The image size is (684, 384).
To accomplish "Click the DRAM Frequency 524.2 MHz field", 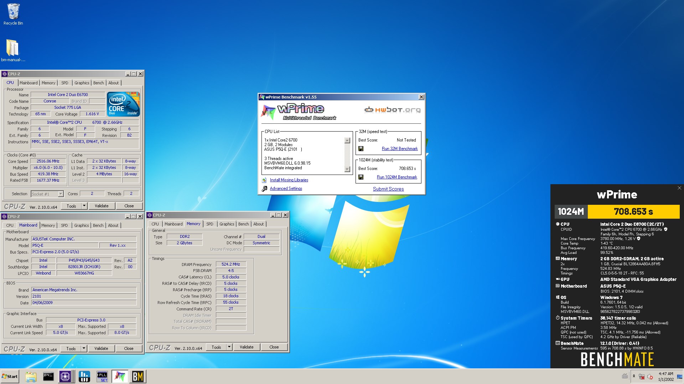I will point(231,264).
